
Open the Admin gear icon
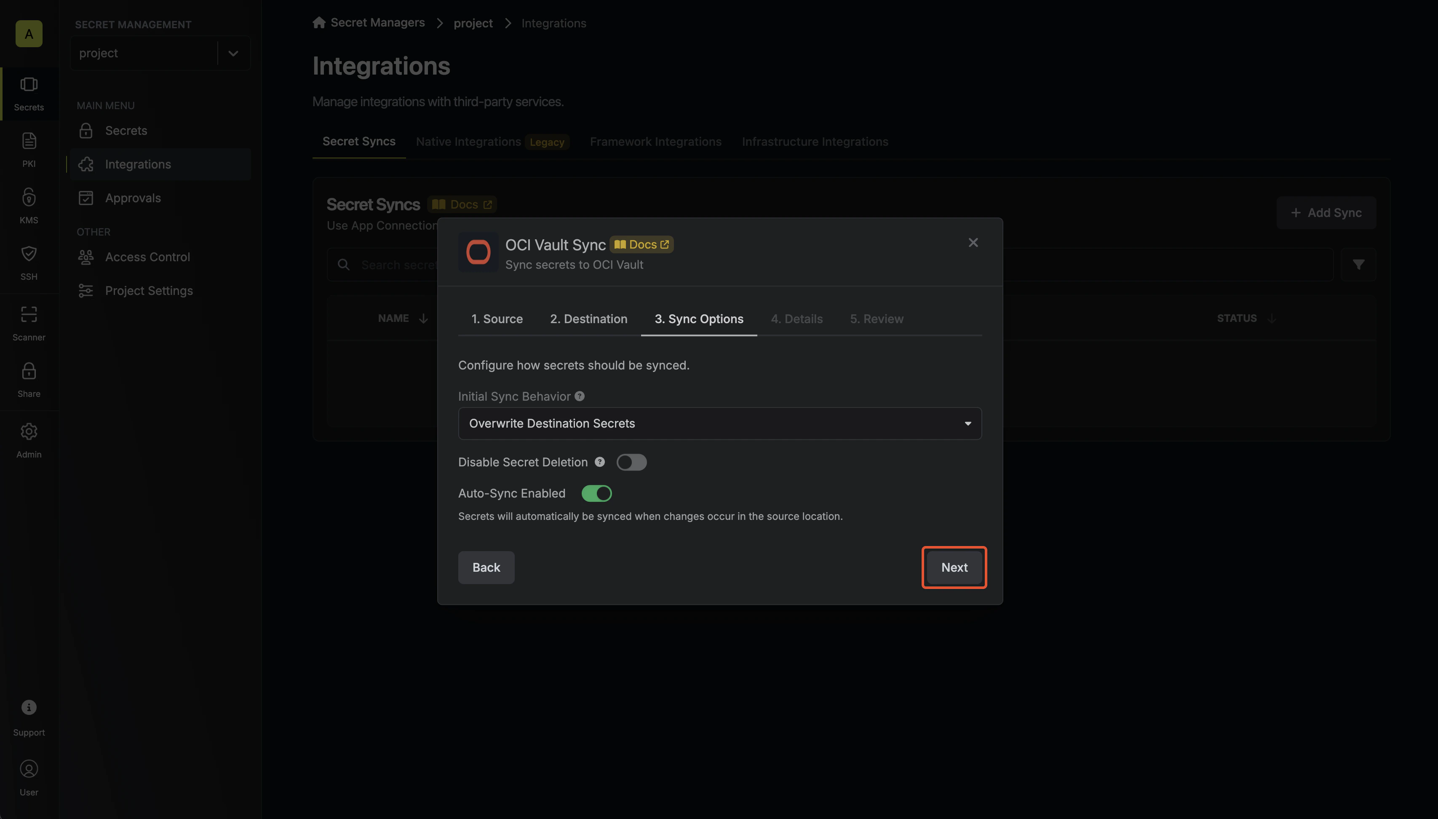pos(29,431)
